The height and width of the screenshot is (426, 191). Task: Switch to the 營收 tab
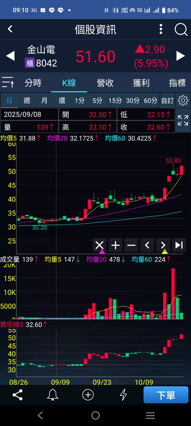click(105, 83)
